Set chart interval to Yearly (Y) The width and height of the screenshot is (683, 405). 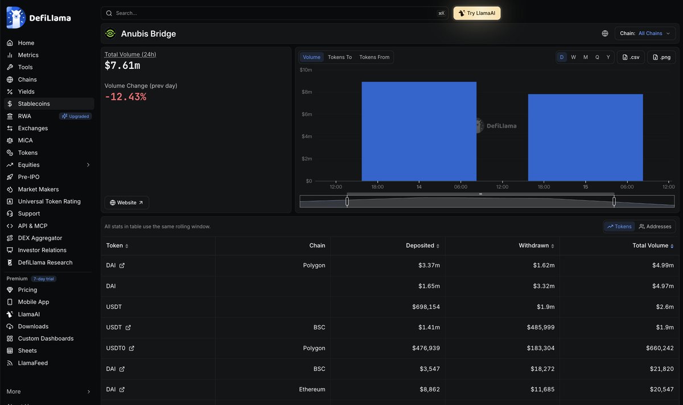[x=608, y=57]
